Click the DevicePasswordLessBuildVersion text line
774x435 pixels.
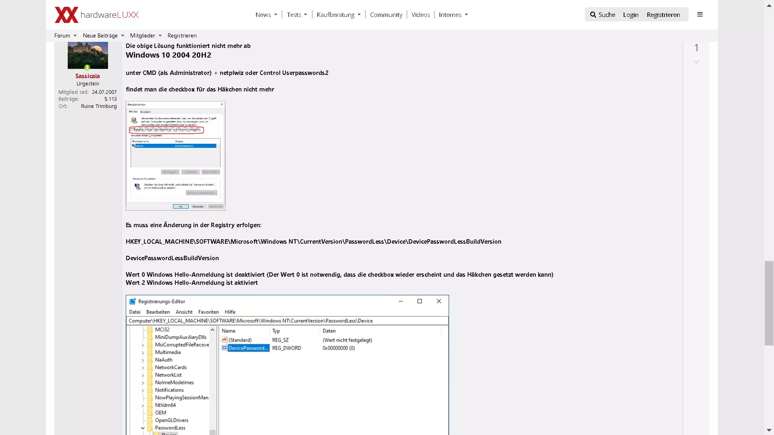(172, 258)
